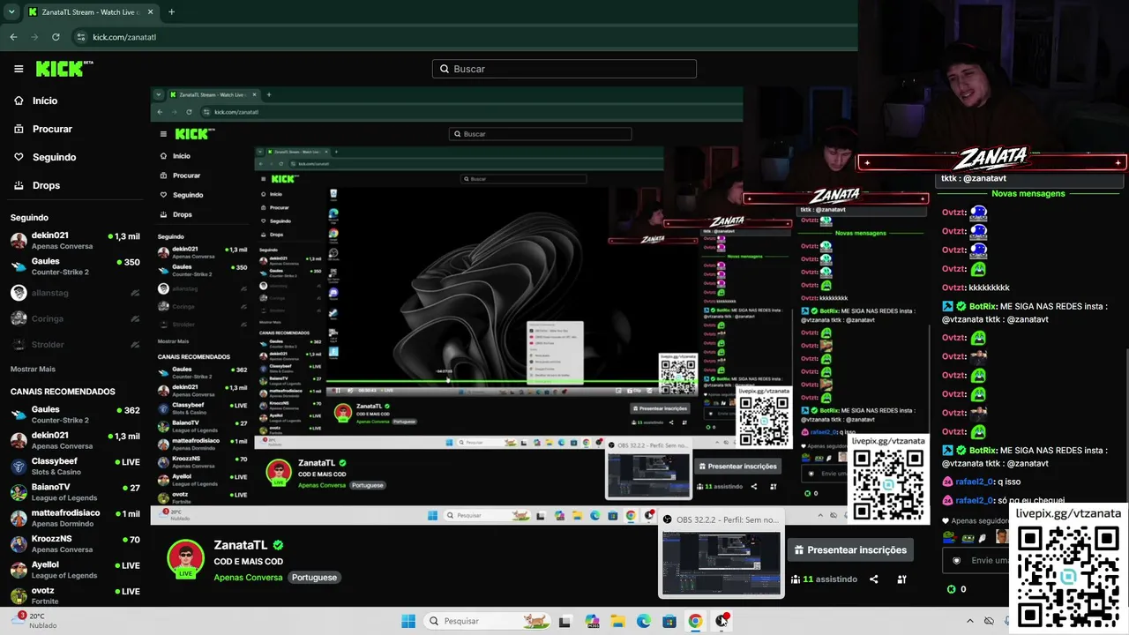This screenshot has height=635, width=1129.
Task: Open the tools icon beside the share icon
Action: pos(901,579)
